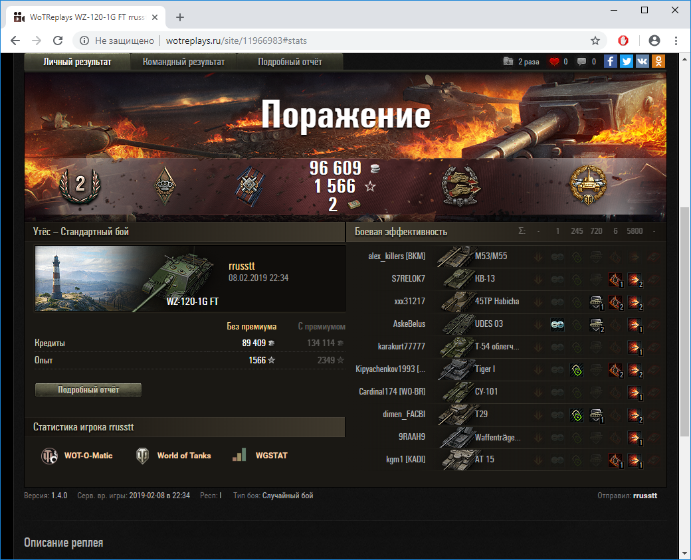Click the 'Случайный бой' battle type text
This screenshot has width=691, height=560.
[x=288, y=496]
